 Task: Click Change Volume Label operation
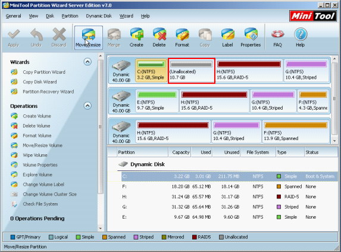[x=43, y=184]
